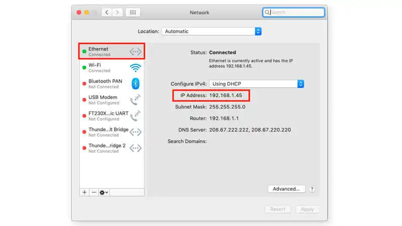Click the Network window title
The width and height of the screenshot is (402, 226).
pyautogui.click(x=199, y=13)
